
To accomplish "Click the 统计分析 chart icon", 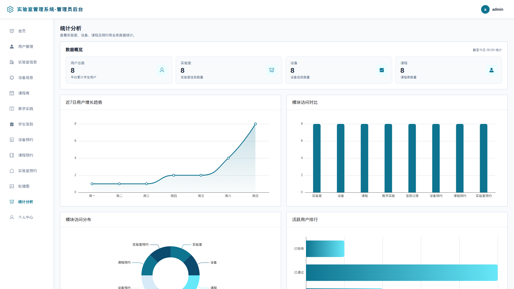I will (12, 202).
